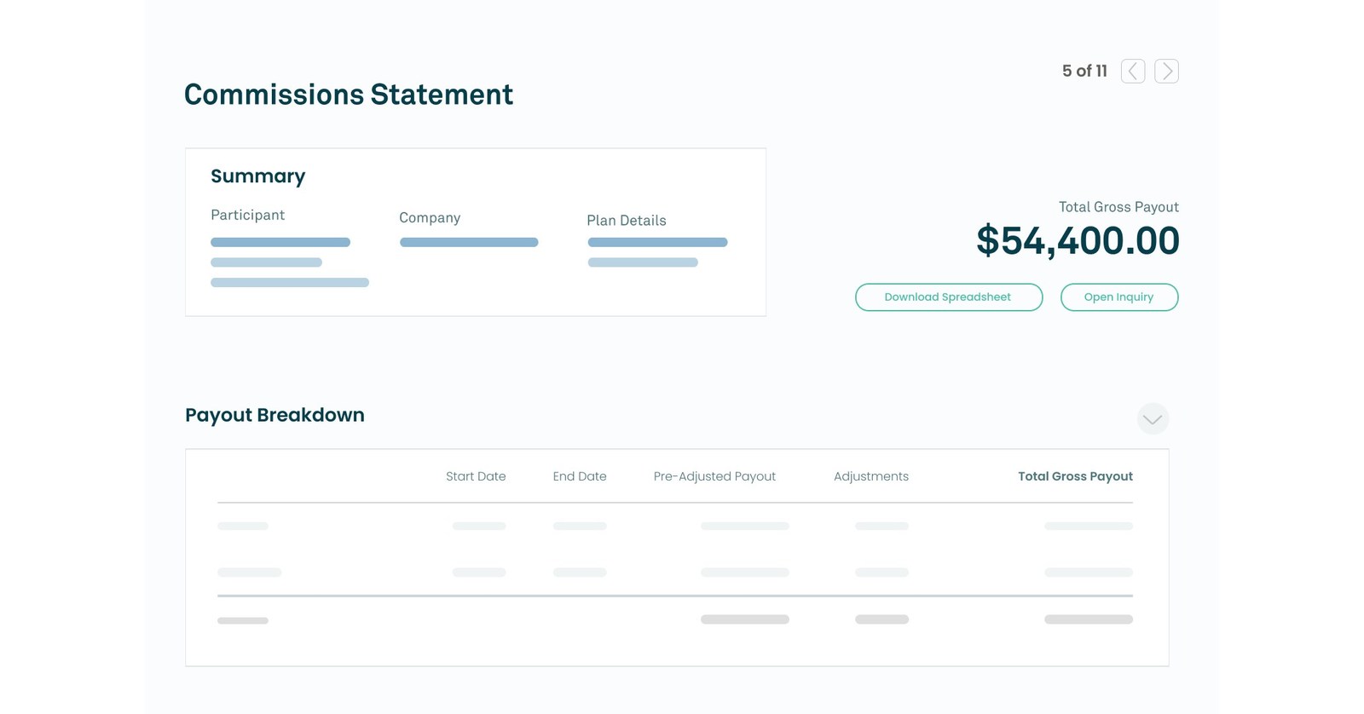The image size is (1364, 714).
Task: Click the Participant field in Summary
Action: [248, 215]
